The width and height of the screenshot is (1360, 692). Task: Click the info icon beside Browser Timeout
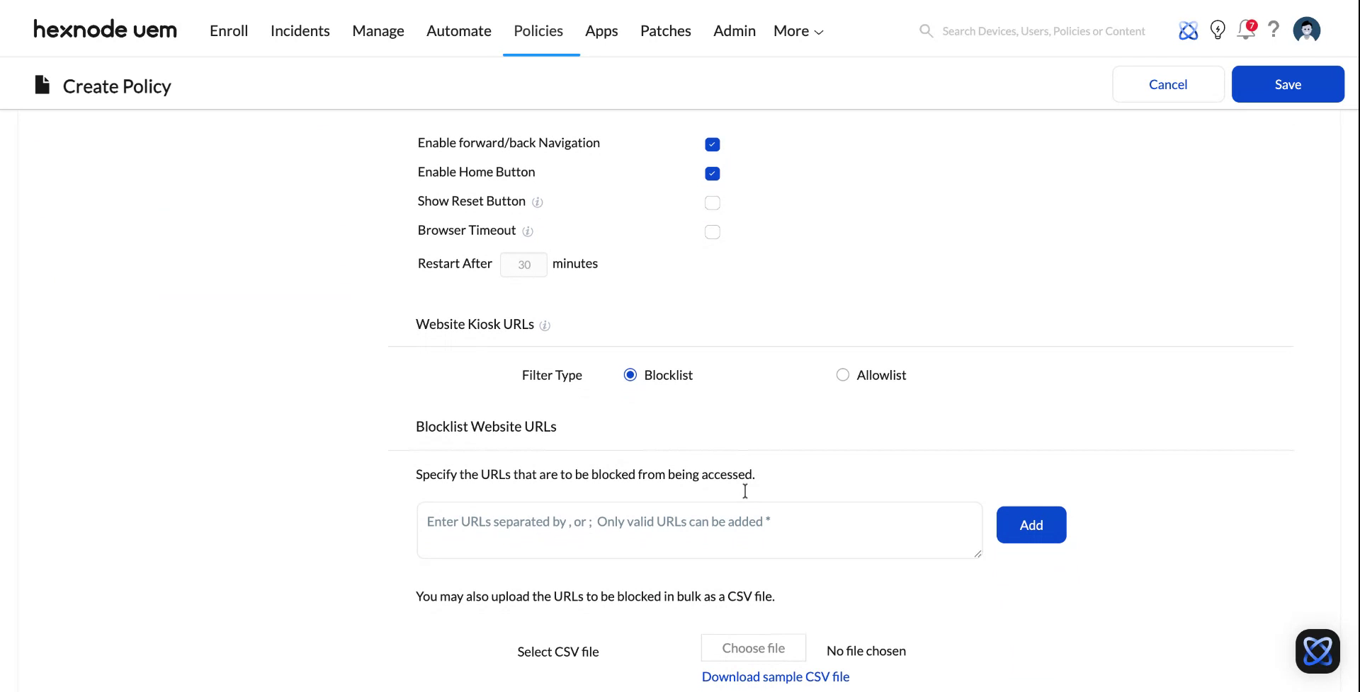[x=528, y=231]
